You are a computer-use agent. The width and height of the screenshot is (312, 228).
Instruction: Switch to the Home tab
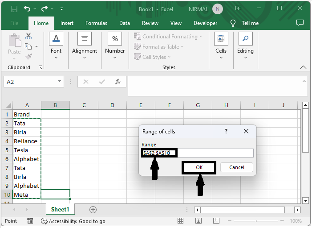[x=41, y=23]
